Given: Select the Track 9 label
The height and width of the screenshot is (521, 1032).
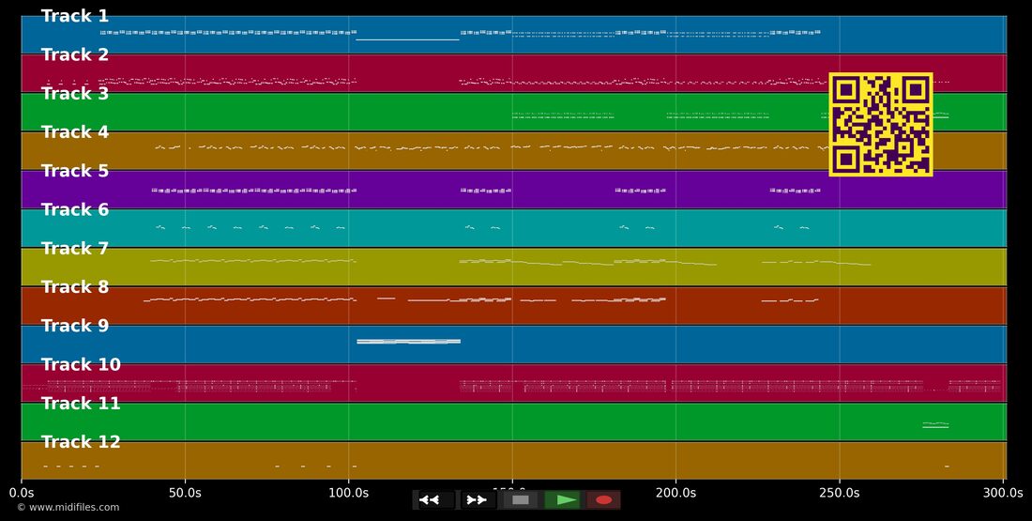Looking at the screenshot, I should [x=75, y=326].
